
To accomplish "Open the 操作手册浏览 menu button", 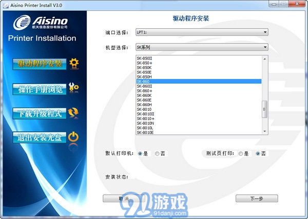I will (40, 89).
